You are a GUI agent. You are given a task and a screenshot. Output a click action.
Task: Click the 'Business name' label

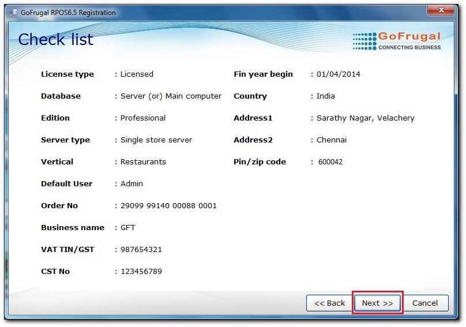73,228
